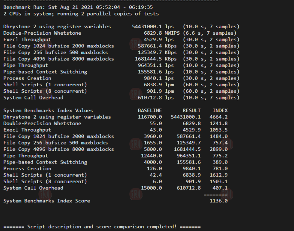The image size is (294, 231).
Task: Select Dhrystone index value 4664.2
Action: tap(219, 117)
